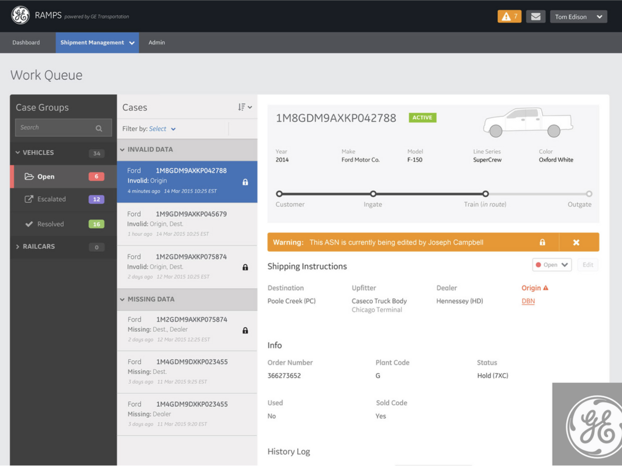The image size is (622, 466).
Task: Click lock icon on selected 1M8GDM9AXKP042788 case
Action: point(245,182)
